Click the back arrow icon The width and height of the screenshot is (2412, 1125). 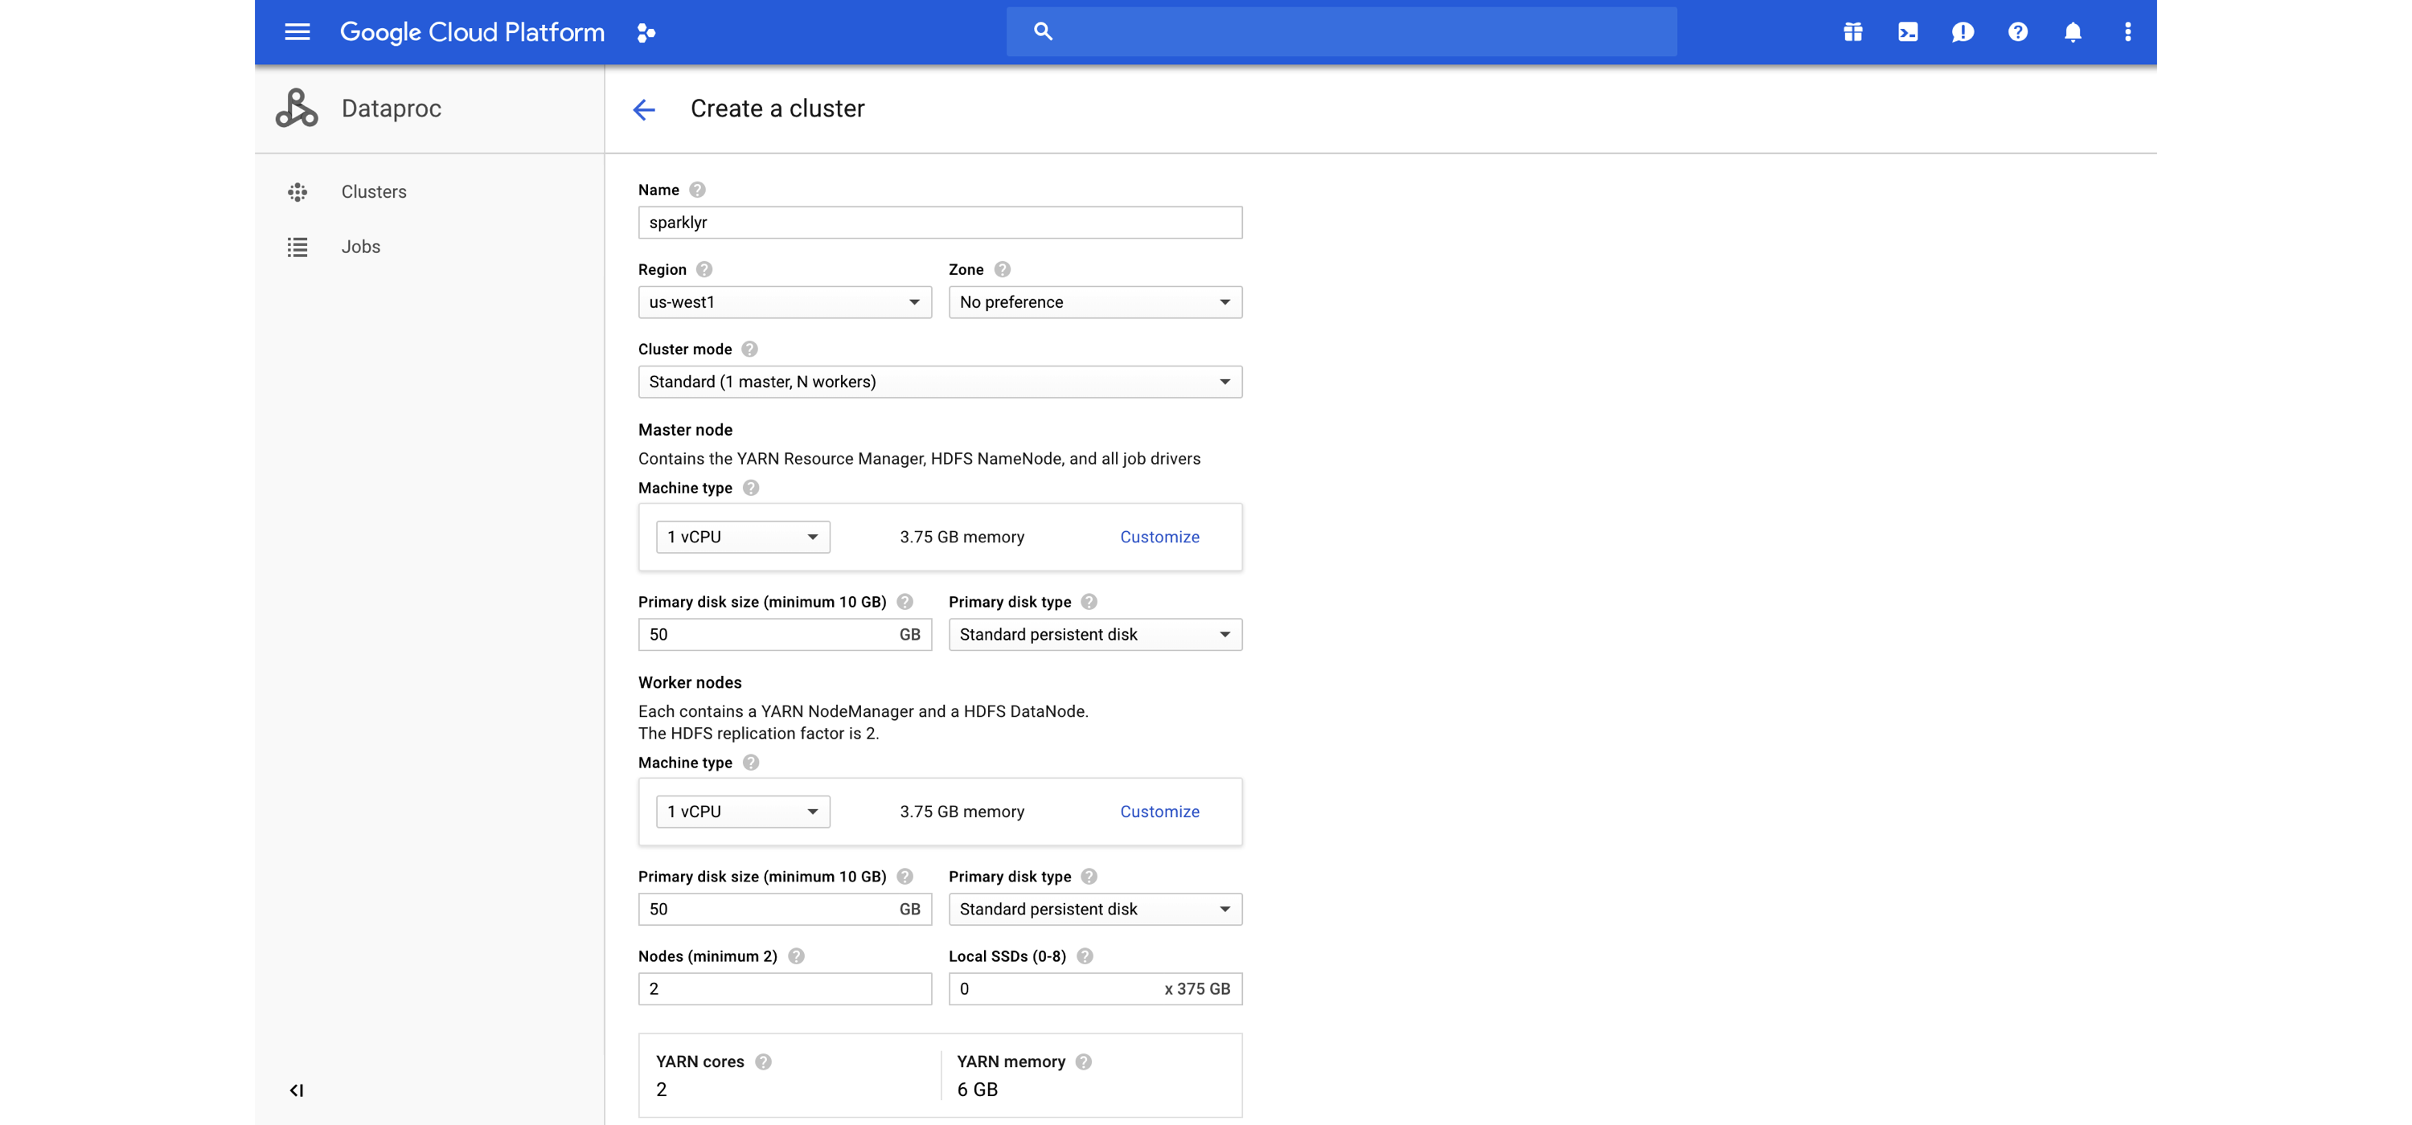coord(645,108)
